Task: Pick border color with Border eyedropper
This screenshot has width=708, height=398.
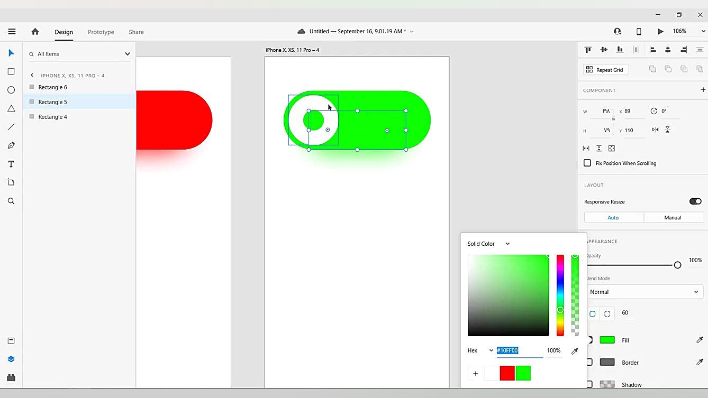Action: 700,362
